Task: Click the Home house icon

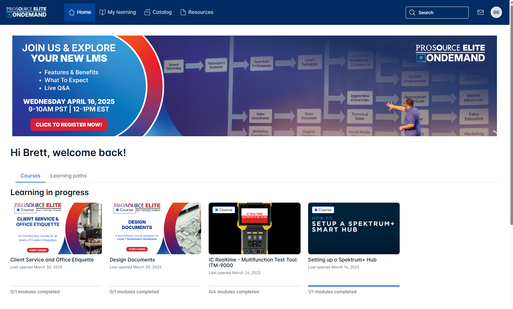Action: tap(72, 12)
